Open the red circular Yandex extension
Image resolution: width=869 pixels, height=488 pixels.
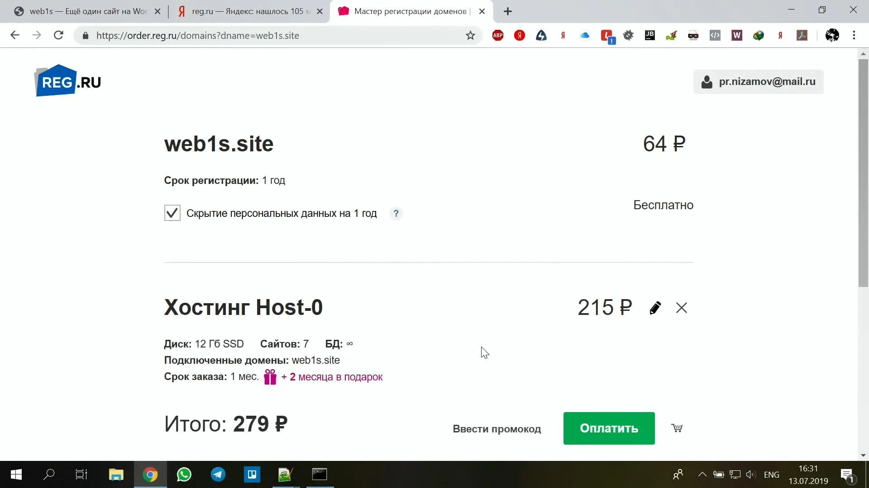(x=520, y=35)
